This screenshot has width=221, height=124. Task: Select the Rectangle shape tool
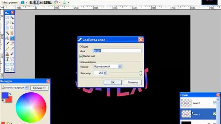pyautogui.click(x=7, y=64)
